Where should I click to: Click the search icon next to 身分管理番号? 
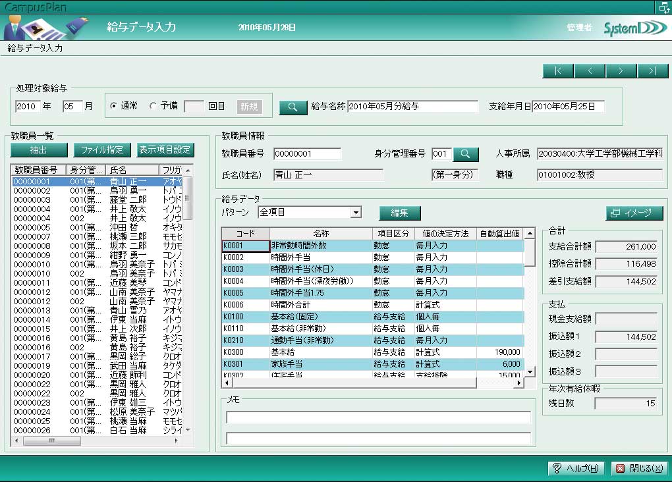[x=465, y=154]
